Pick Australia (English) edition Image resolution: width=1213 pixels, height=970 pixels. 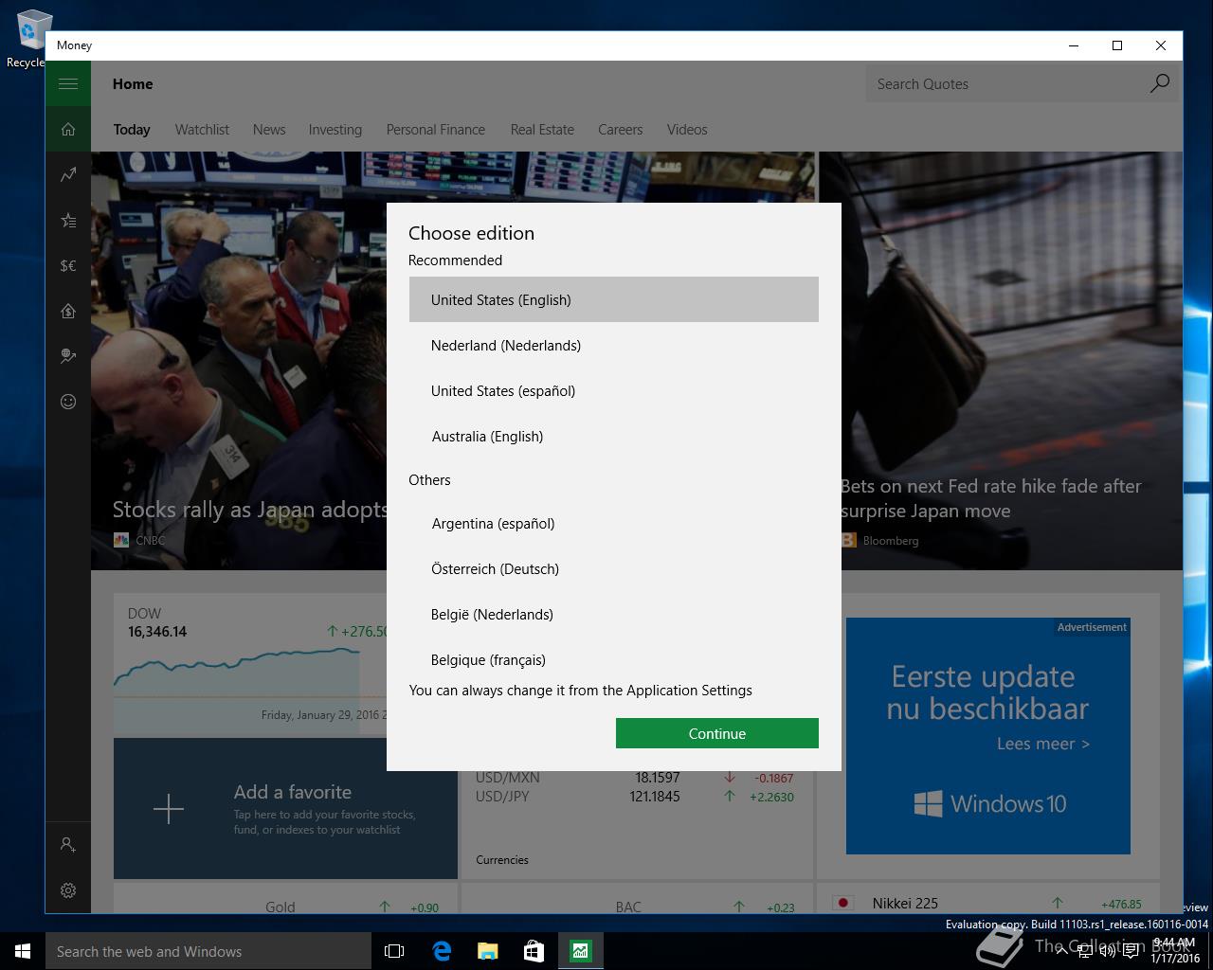pyautogui.click(x=614, y=436)
